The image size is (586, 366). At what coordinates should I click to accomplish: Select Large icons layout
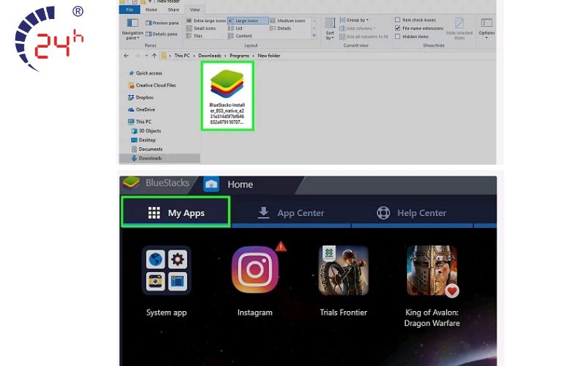click(x=248, y=20)
